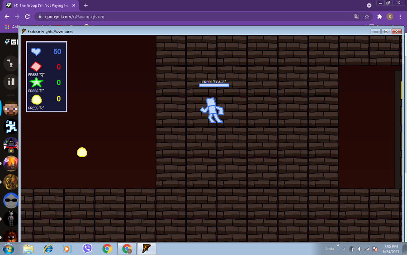Open the blue-haired sunglasses community avatar
The height and width of the screenshot is (255, 407).
[11, 200]
